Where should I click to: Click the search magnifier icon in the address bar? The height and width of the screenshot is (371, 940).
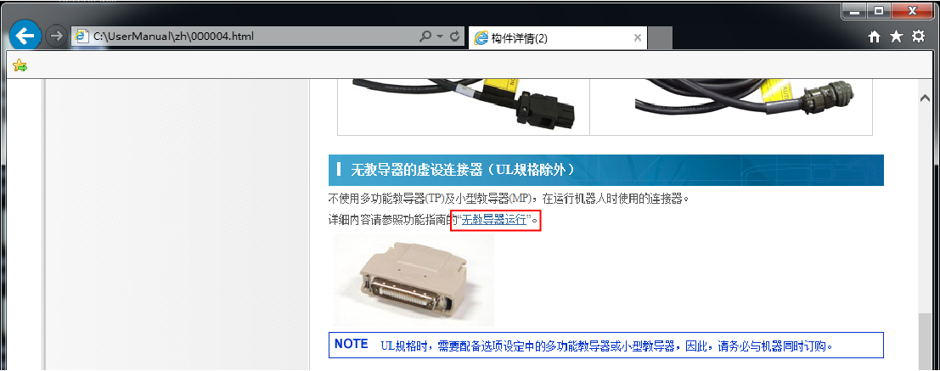click(x=425, y=37)
